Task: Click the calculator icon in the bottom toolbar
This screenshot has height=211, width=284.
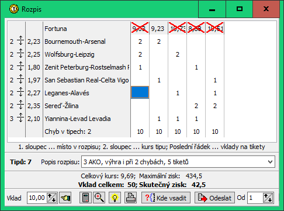Action: [x=85, y=198]
